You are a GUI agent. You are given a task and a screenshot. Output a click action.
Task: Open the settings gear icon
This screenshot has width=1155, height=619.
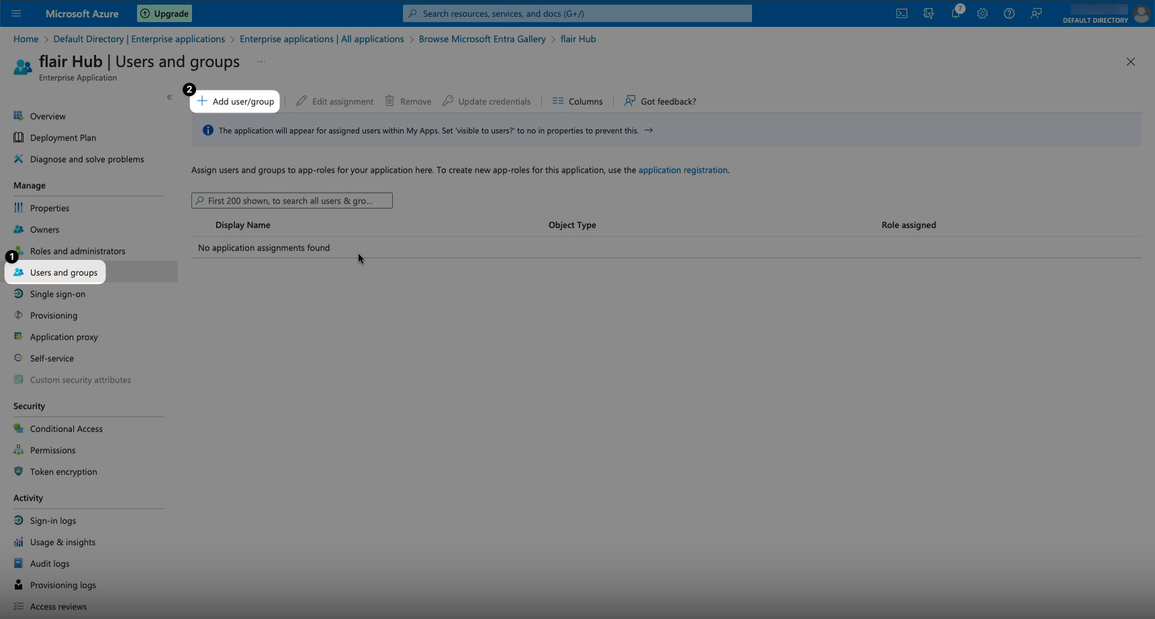982,13
